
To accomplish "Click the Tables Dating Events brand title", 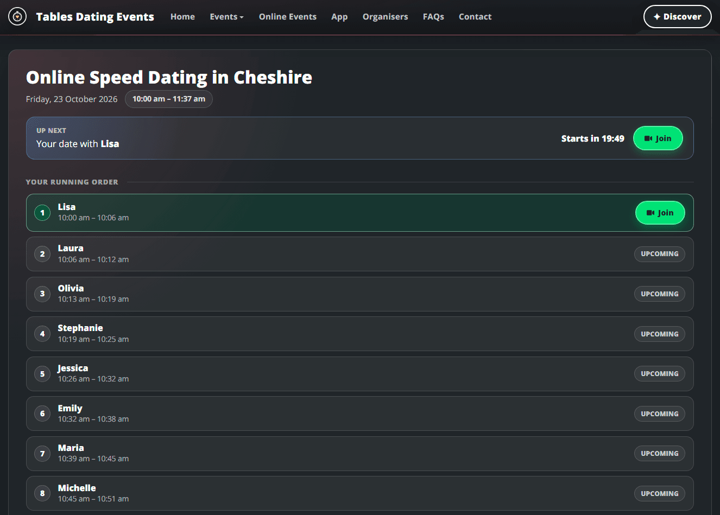I will (95, 17).
